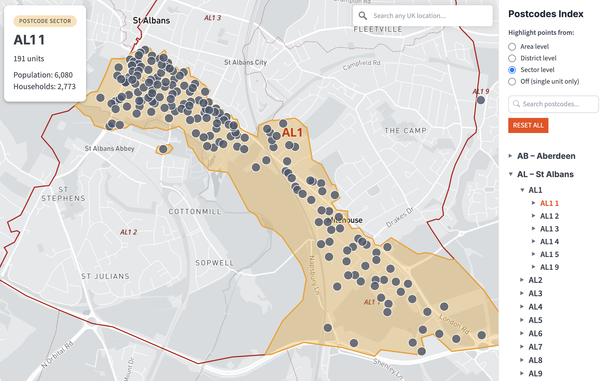
Task: Choose Off (single unit only) option
Action: (x=512, y=82)
